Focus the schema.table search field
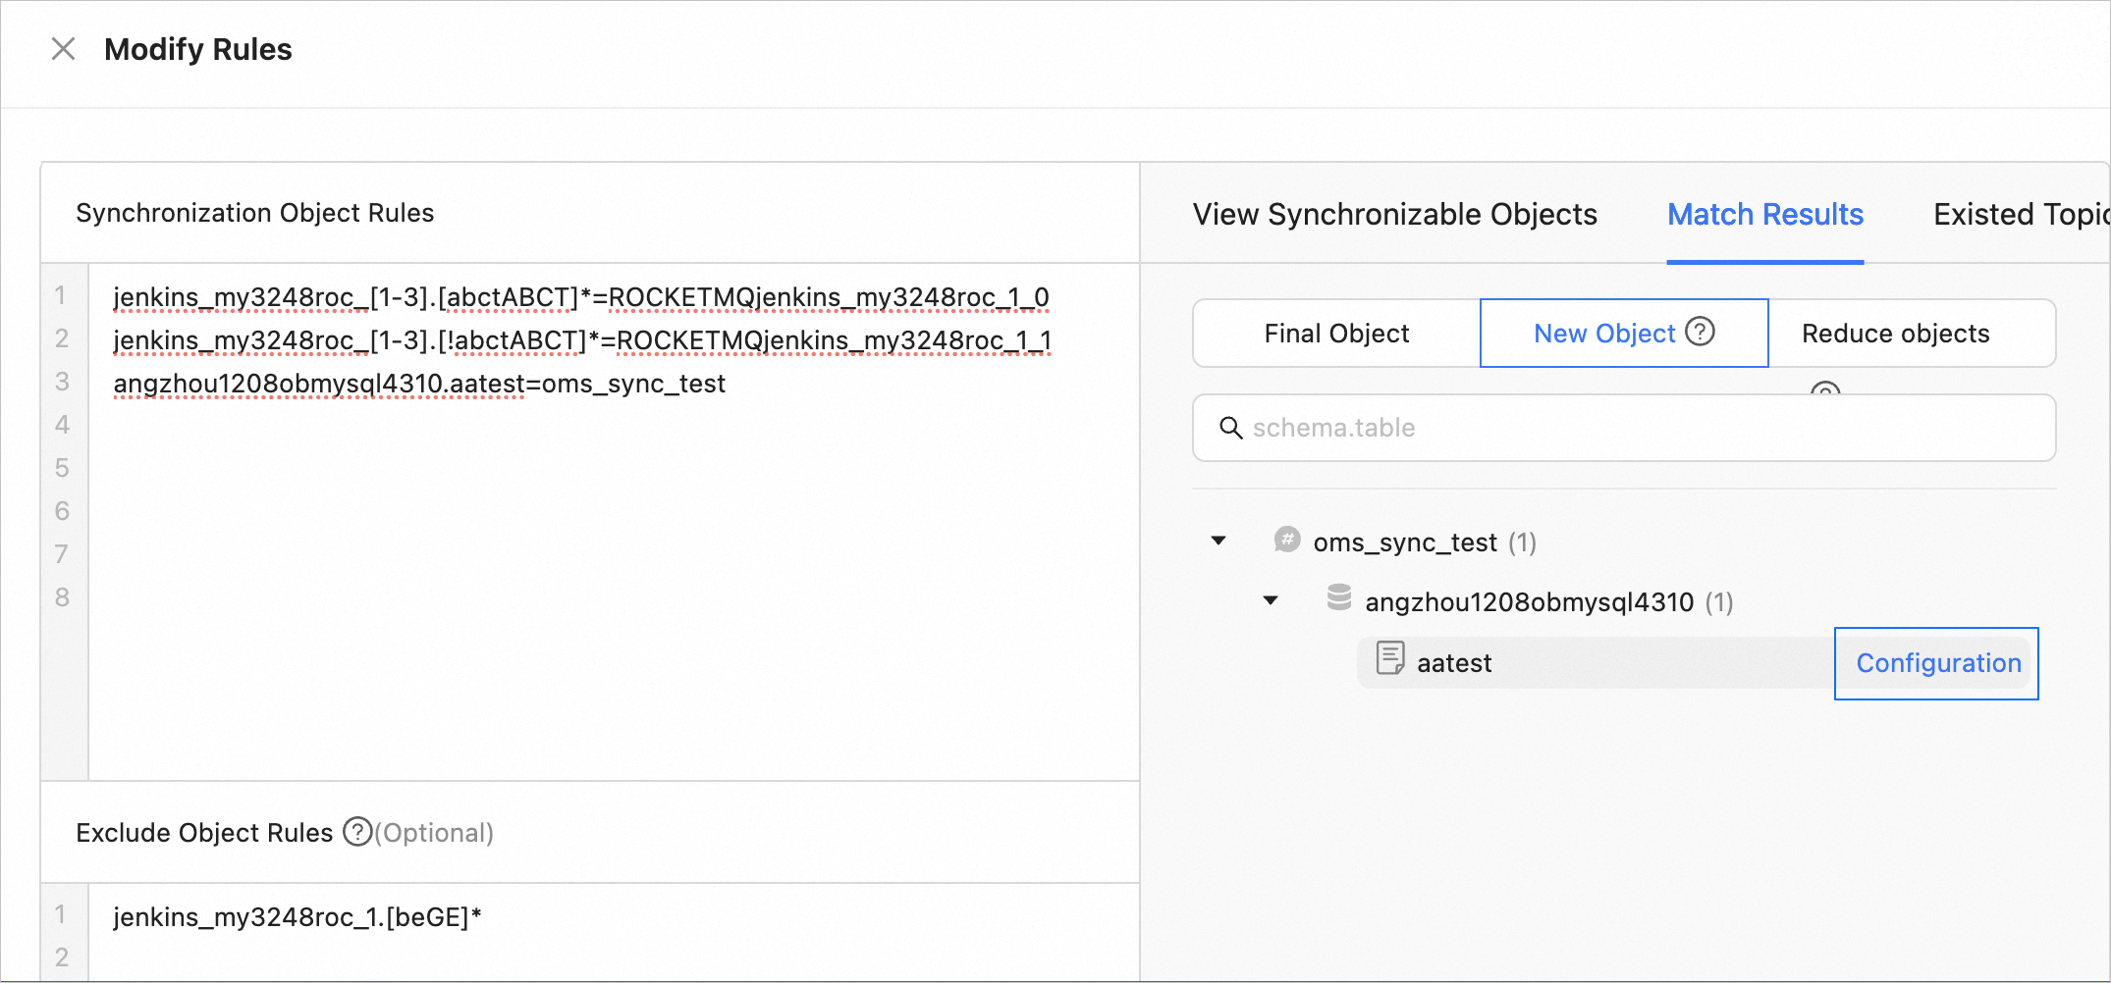 pos(1624,428)
